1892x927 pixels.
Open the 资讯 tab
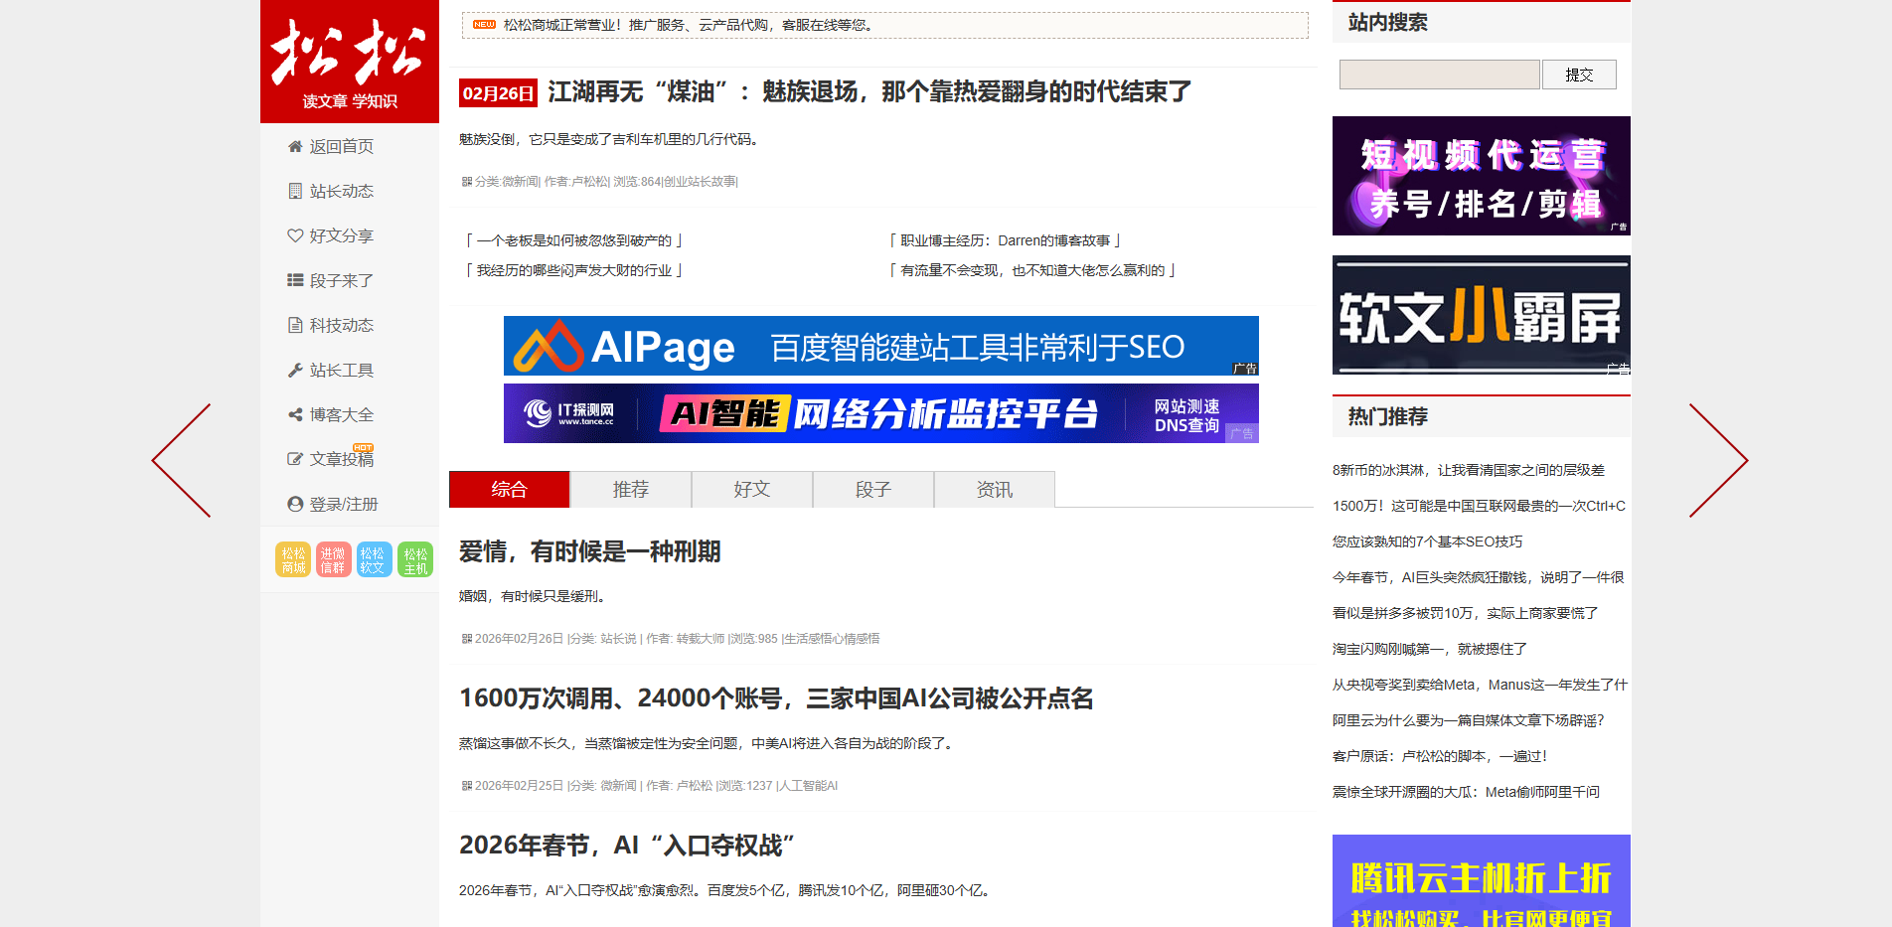click(994, 490)
